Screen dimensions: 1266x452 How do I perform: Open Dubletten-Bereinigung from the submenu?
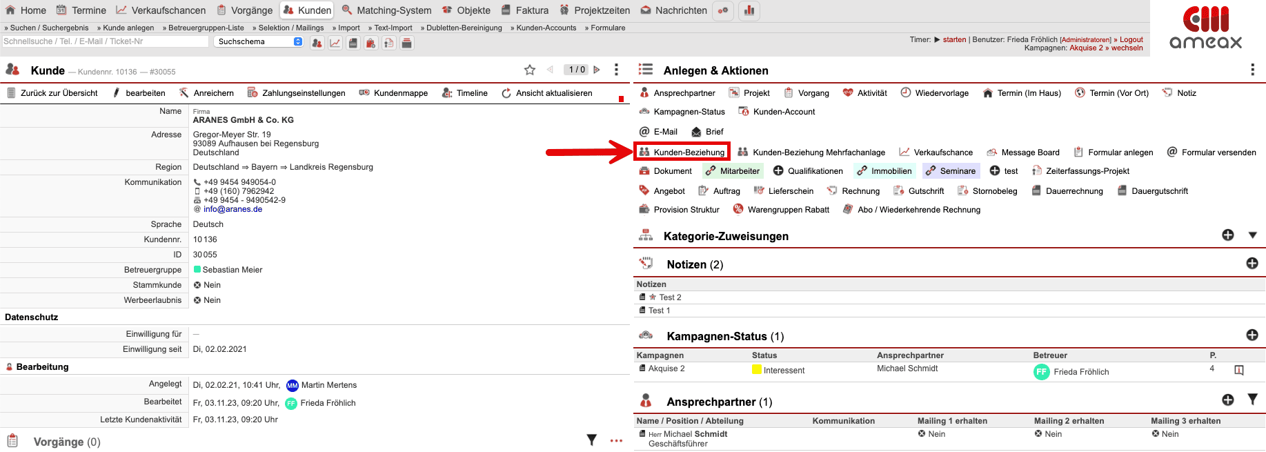click(x=462, y=28)
